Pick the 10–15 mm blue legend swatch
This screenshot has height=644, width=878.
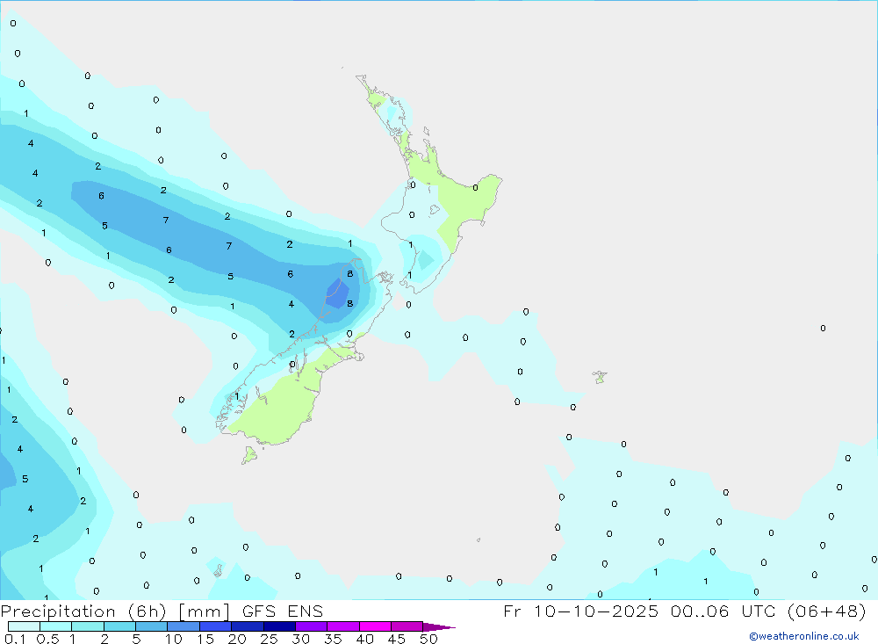[184, 626]
